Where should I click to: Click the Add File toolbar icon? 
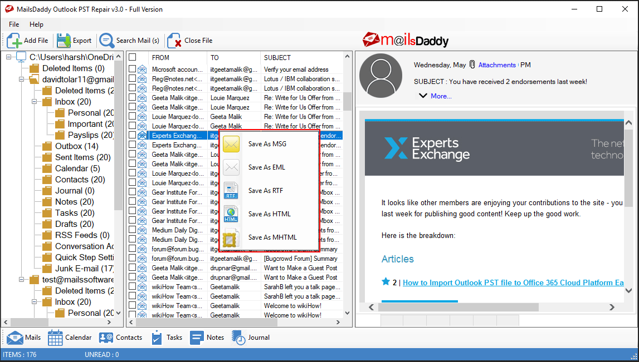14,41
